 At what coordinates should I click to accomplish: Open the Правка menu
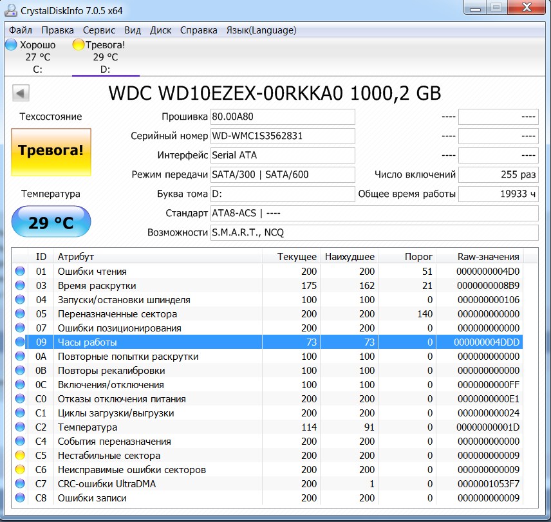(x=58, y=30)
